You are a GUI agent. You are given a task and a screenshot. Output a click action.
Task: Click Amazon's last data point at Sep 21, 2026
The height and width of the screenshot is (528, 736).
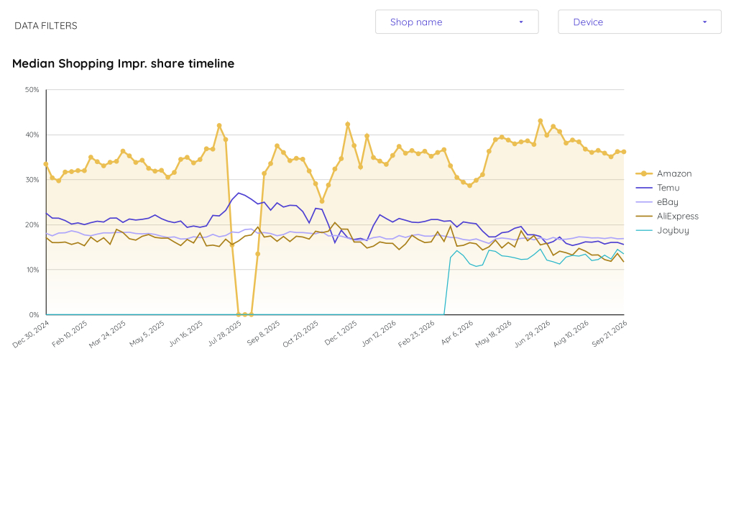(624, 152)
